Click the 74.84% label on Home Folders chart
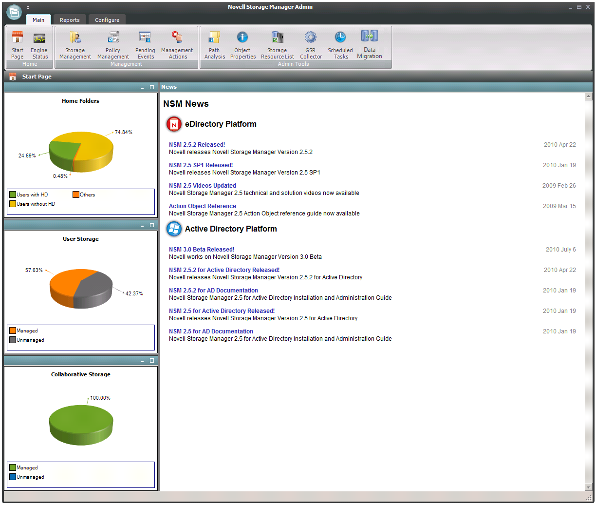Screen dimensions: 596x505 coord(124,132)
